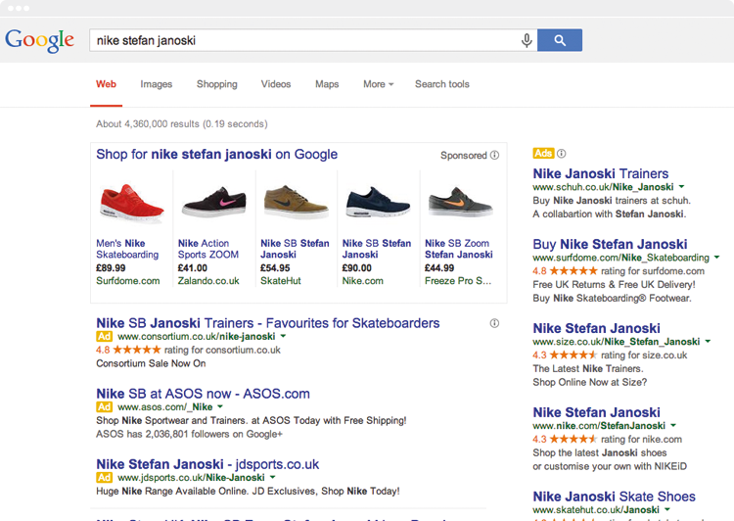Open the Nike SB at ASOS now link

point(203,394)
